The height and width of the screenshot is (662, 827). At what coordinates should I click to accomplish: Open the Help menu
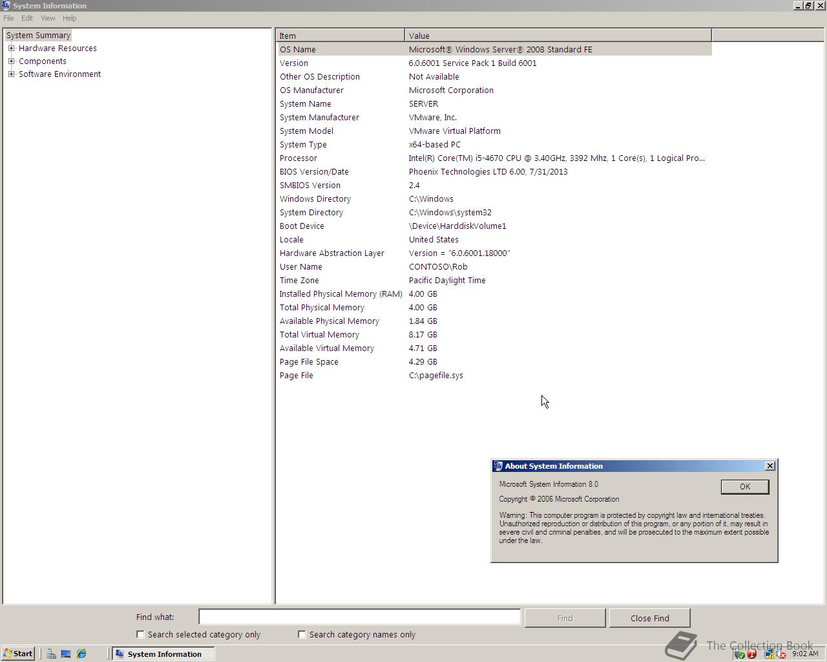[x=69, y=18]
